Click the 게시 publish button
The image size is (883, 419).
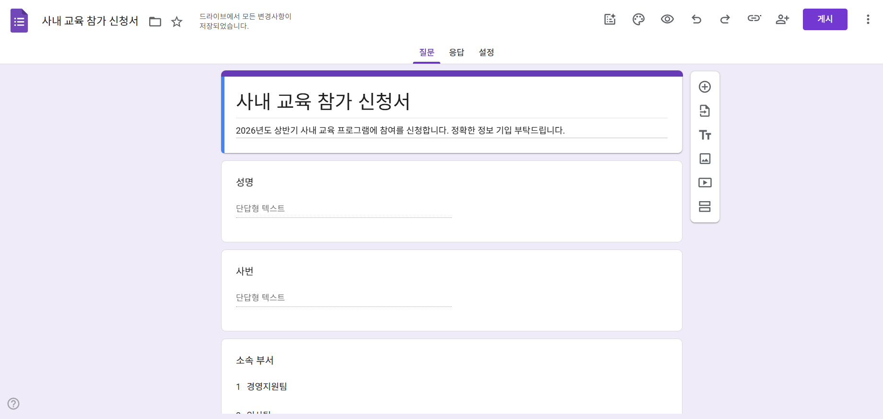click(824, 19)
